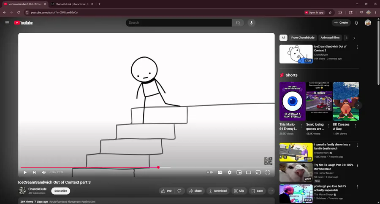Click the channel watermark on video
The width and height of the screenshot is (380, 204).
[x=268, y=161]
